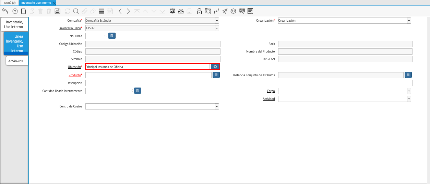Click the Descripción text field
Image resolution: width=430 pixels, height=184 pixels.
point(249,83)
